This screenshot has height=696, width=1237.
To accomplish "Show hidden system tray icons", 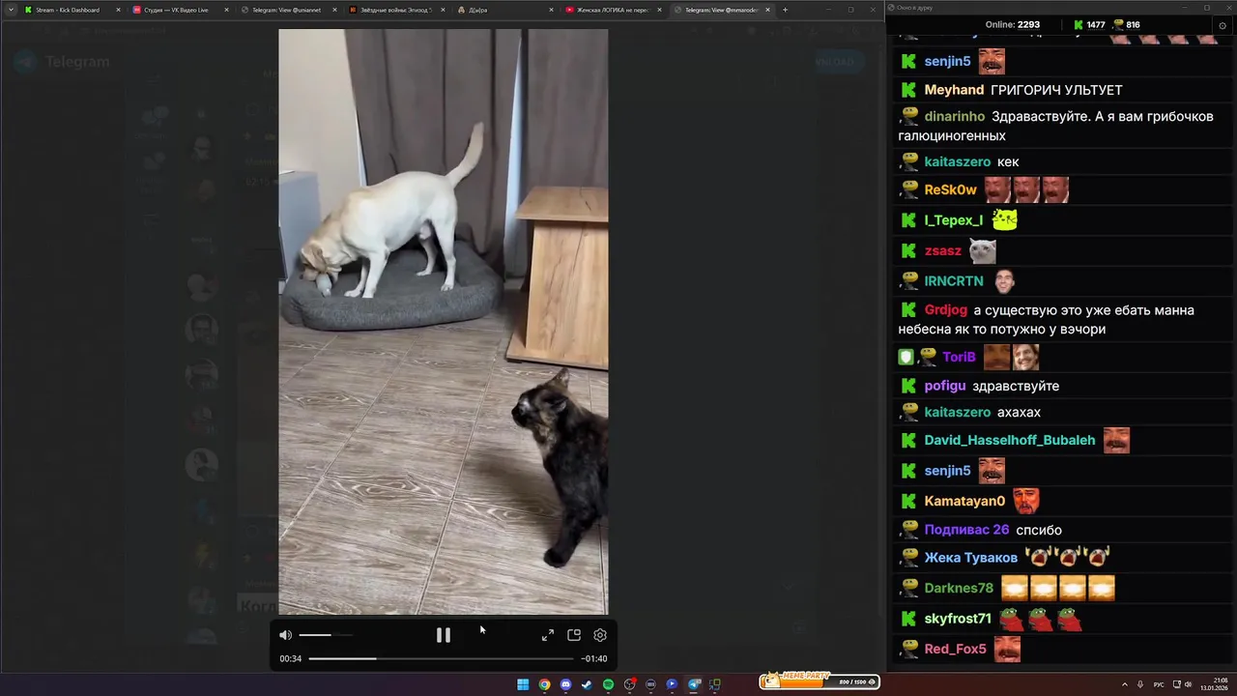I will tap(1126, 684).
